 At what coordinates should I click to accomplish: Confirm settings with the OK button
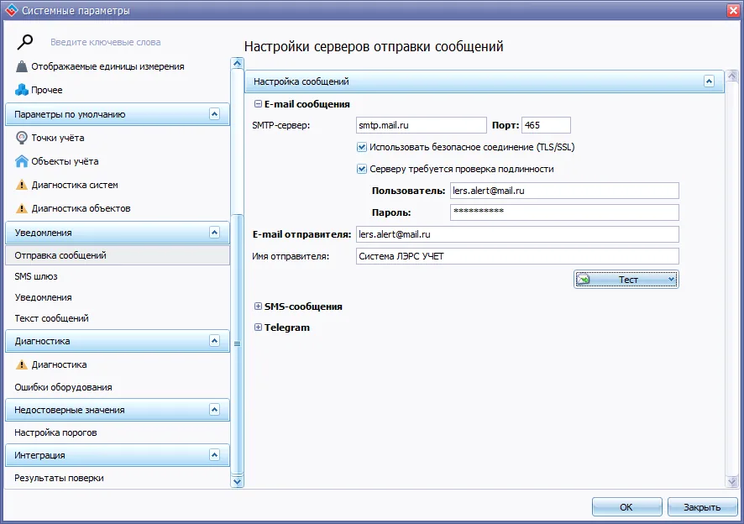pyautogui.click(x=626, y=507)
